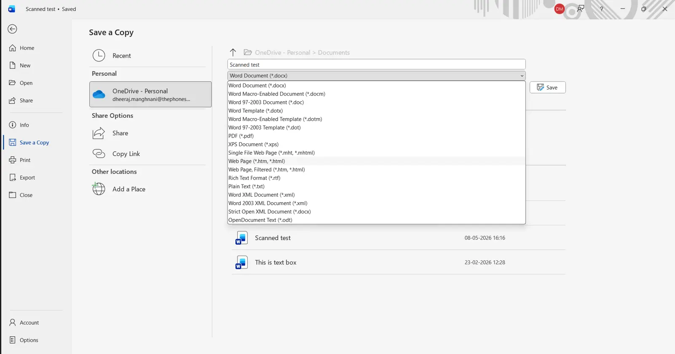Click the feedback icon in title bar
675x354 pixels.
click(581, 9)
